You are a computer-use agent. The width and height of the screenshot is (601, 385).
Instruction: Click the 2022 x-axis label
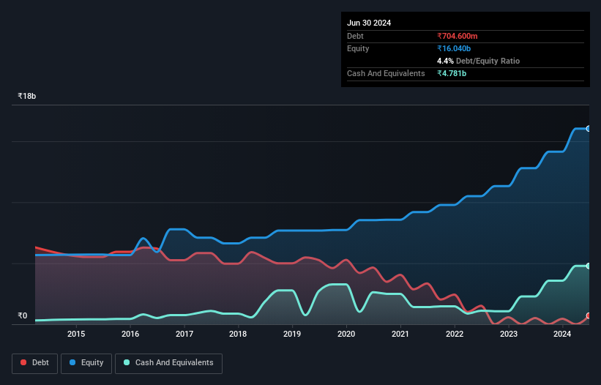point(455,334)
